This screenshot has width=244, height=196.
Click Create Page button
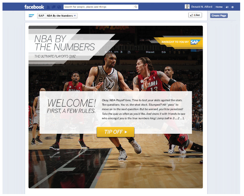pyautogui.click(x=219, y=16)
